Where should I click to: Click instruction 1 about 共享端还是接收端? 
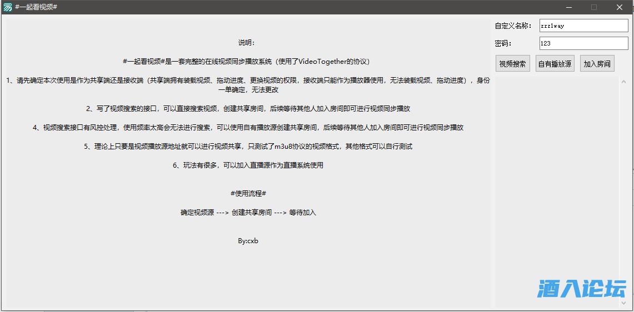[248, 85]
